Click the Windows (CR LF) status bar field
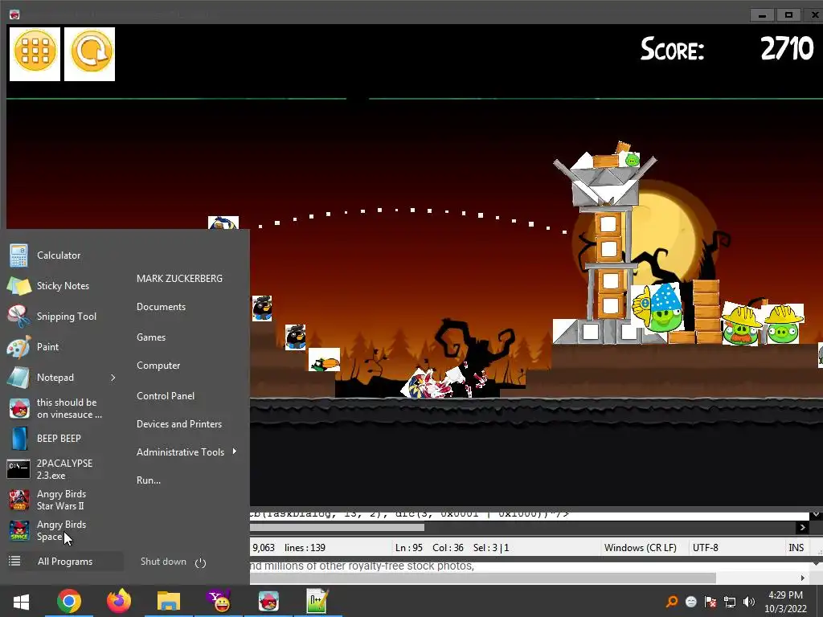The image size is (823, 617). [x=641, y=548]
